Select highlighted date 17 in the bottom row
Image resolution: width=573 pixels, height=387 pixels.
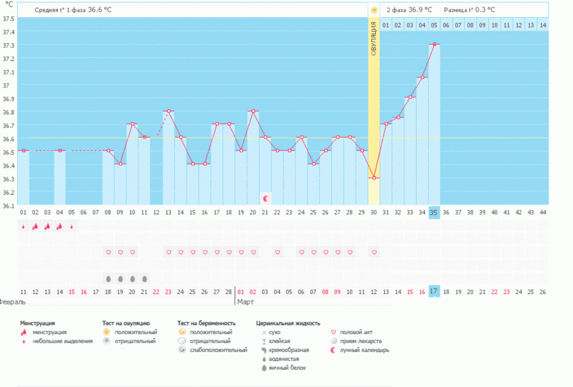point(434,291)
